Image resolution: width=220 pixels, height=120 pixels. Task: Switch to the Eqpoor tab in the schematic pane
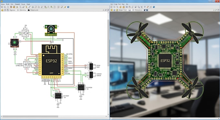pyautogui.click(x=12, y=10)
